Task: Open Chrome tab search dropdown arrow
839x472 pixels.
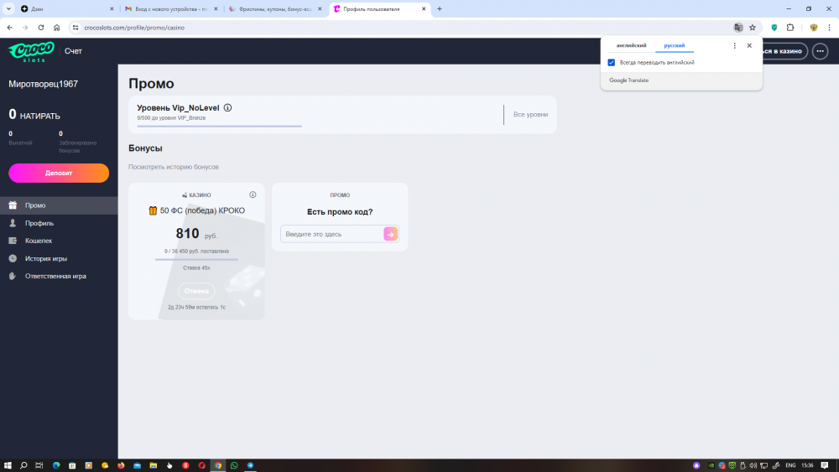Action: point(9,8)
